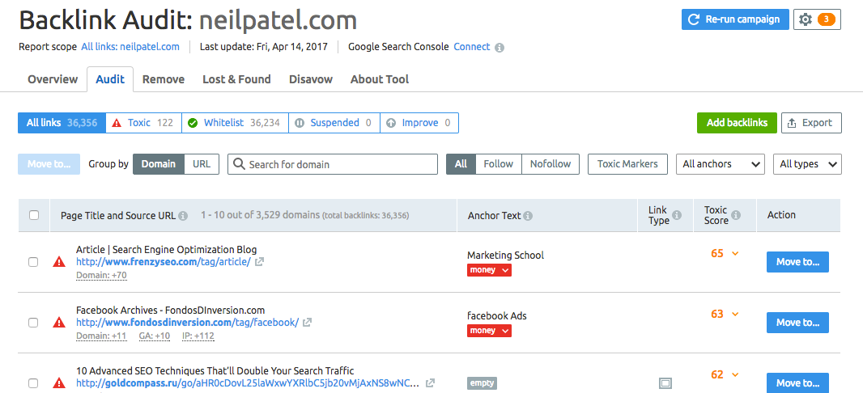863x393 pixels.
Task: Open the About Tool tab
Action: tap(380, 79)
